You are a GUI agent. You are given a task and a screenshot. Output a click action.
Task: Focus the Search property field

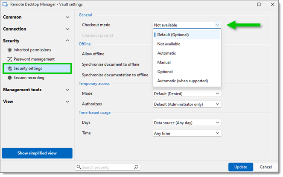[108, 167]
